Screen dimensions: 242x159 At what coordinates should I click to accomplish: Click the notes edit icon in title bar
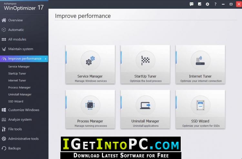pos(199,4)
